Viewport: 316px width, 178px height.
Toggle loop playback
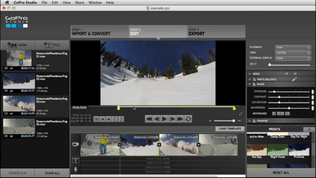[188, 119]
